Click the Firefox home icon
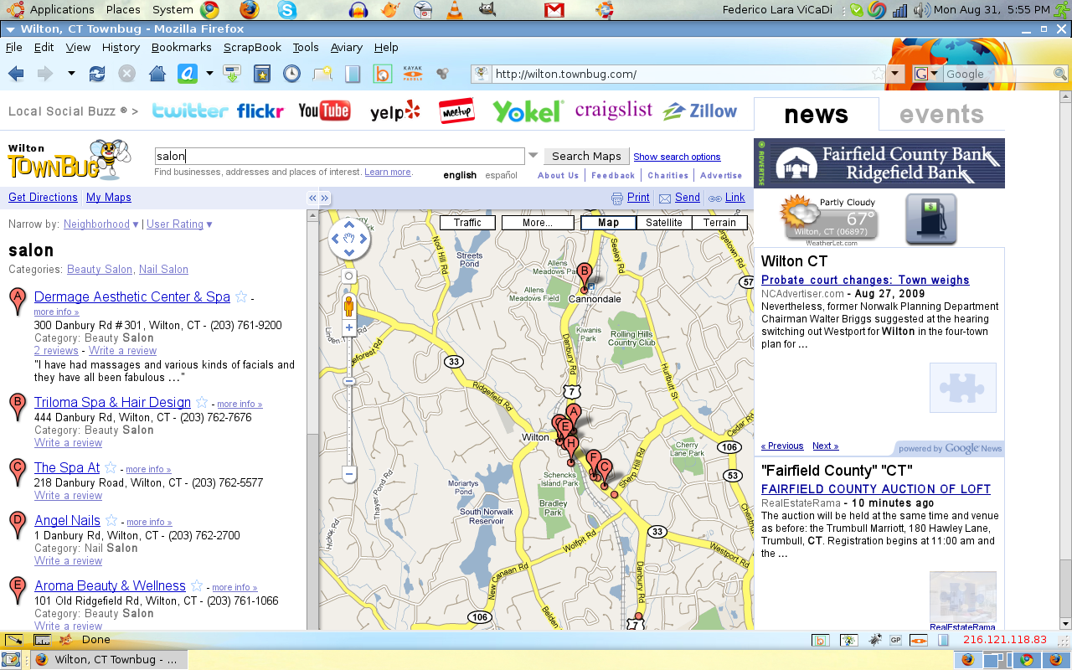 click(157, 74)
